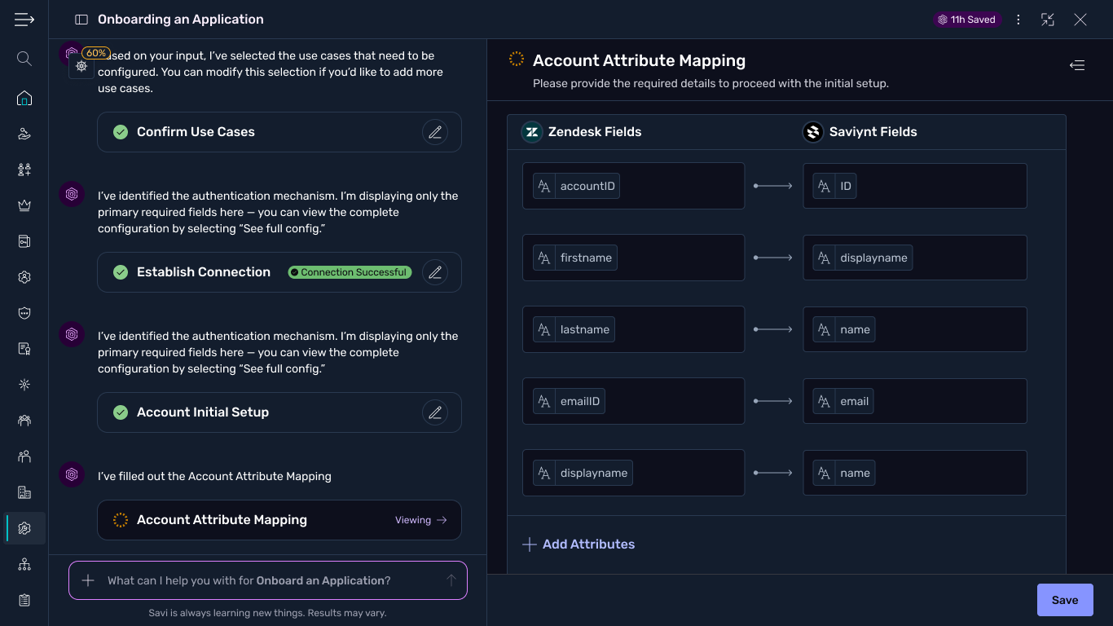Toggle the side panel icon beside title
1113x626 pixels.
click(x=81, y=20)
